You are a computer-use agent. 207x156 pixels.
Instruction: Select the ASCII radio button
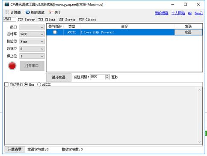(39, 84)
